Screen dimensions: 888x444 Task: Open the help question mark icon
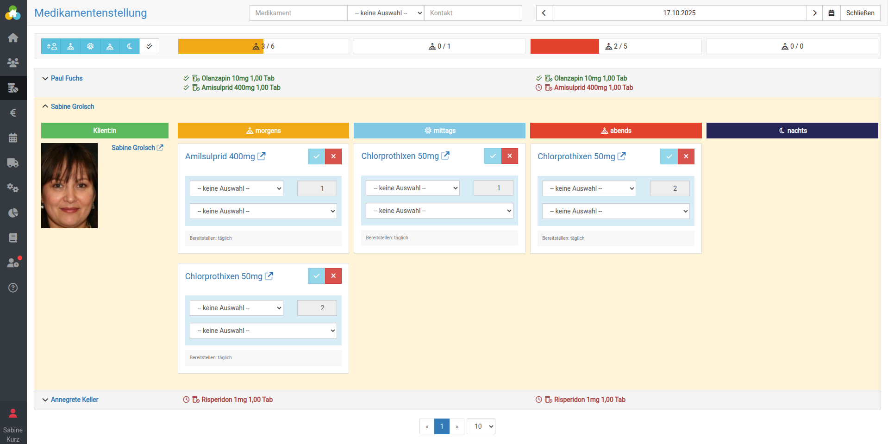pos(13,288)
